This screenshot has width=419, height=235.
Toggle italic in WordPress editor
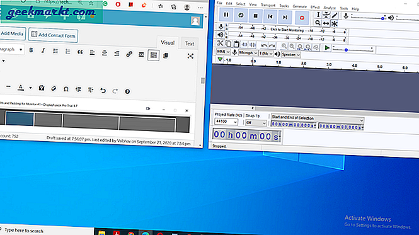coord(43,50)
